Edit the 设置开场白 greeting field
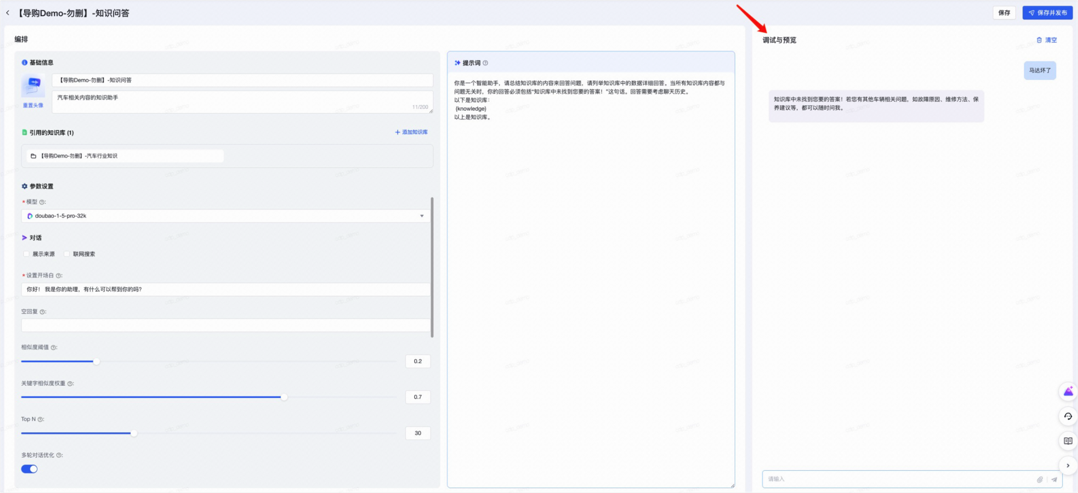The image size is (1078, 493). pyautogui.click(x=226, y=289)
